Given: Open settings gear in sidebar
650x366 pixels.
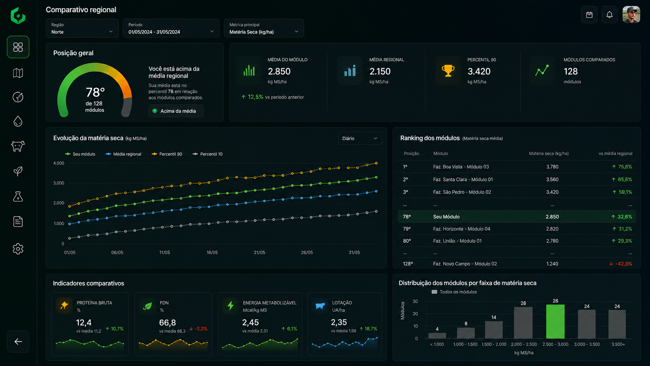Looking at the screenshot, I should tap(18, 249).
